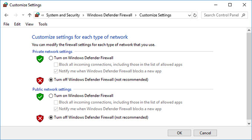Screen dimensions: 252x140
Task: Toggle private Notify me checkbox
Action: point(56,71)
